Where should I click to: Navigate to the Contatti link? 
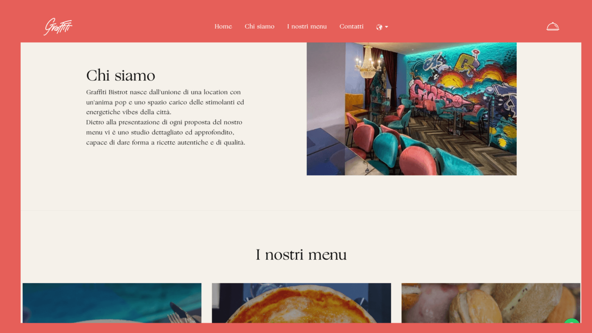pos(351,26)
